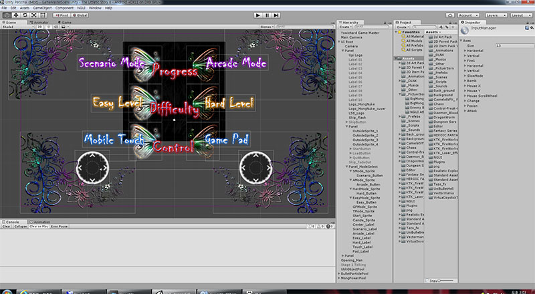Select the Hand tool in toolbar
535x294 pixels.
click(x=7, y=15)
